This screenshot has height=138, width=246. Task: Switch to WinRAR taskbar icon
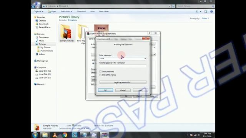click(105, 135)
